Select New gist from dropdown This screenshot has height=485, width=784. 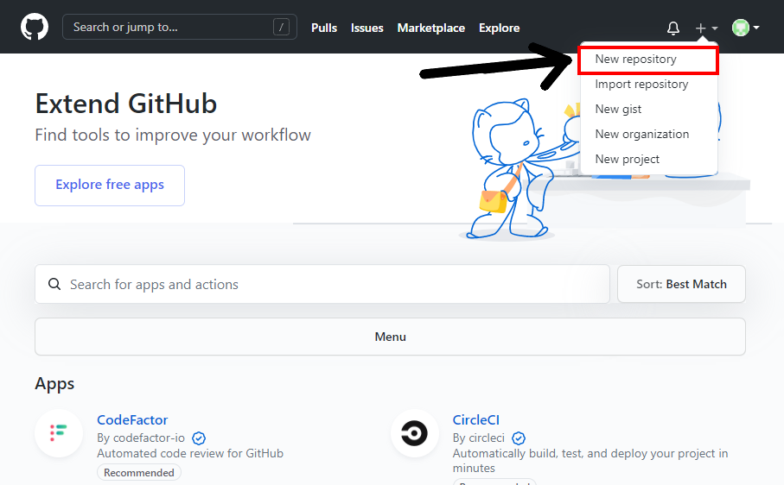pyautogui.click(x=648, y=110)
